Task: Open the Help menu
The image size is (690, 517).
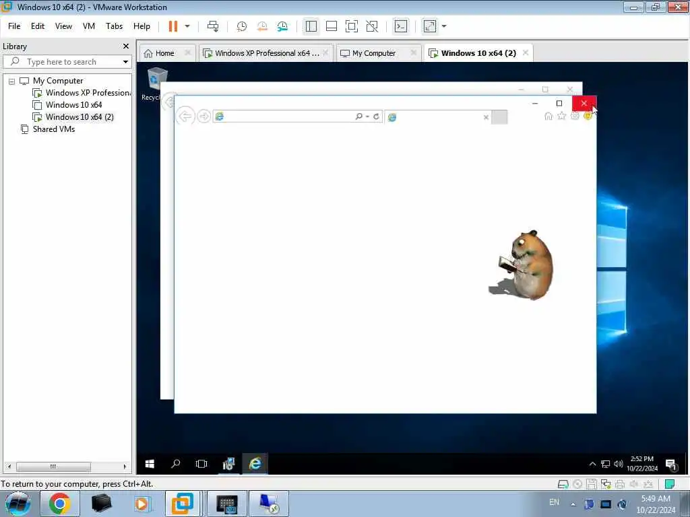Action: click(142, 26)
